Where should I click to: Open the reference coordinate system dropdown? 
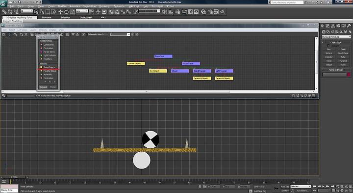pos(82,11)
